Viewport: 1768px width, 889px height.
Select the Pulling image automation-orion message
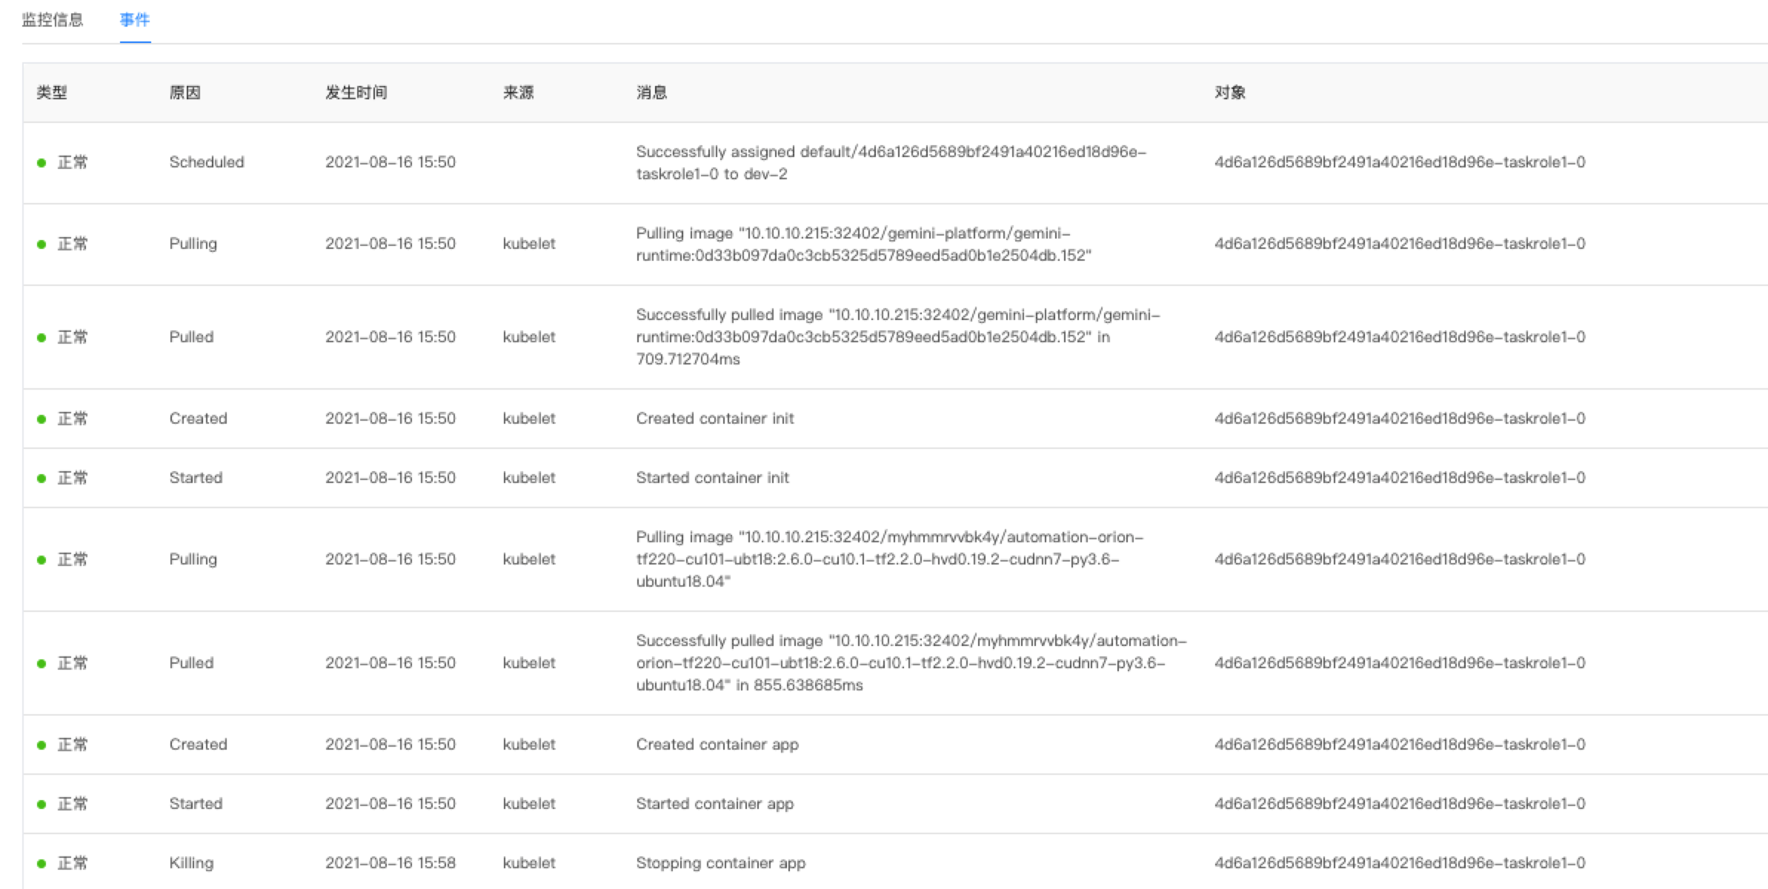tap(890, 559)
